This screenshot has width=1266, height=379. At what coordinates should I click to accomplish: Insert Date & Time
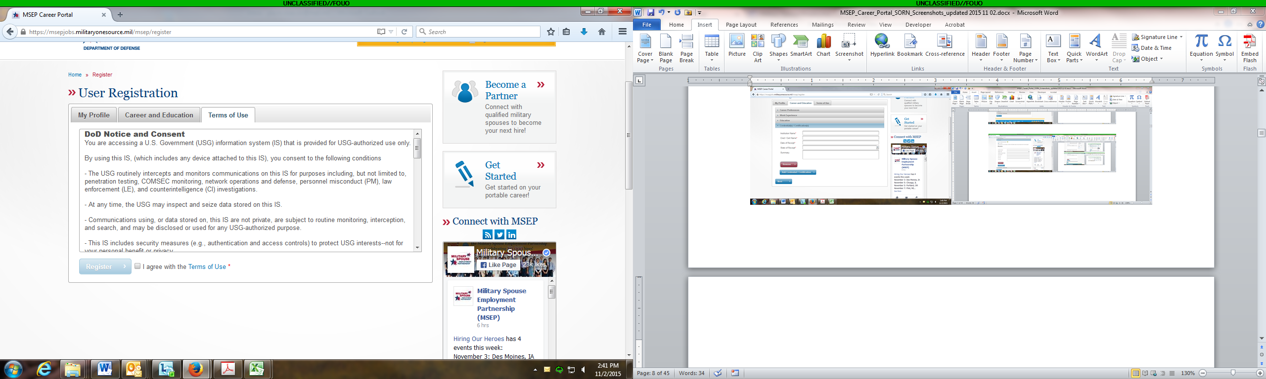tap(1152, 48)
